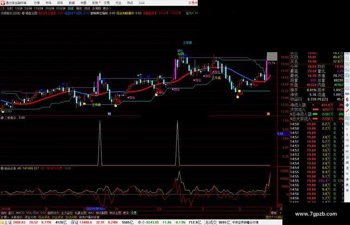Select 30-minute shortcut in right sidebar
This screenshot has width=350, height=225.
pos(347,146)
